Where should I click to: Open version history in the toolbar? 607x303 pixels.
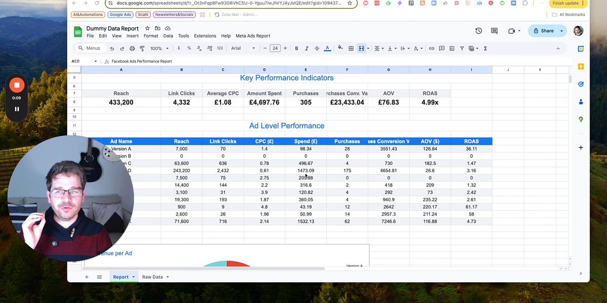(479, 31)
